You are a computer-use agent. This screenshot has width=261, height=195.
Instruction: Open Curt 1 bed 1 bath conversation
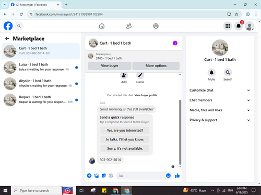pos(41,51)
